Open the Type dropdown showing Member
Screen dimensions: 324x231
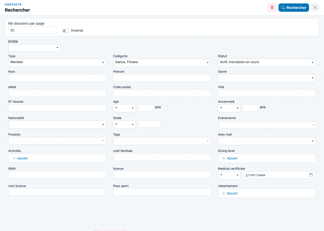click(x=57, y=63)
